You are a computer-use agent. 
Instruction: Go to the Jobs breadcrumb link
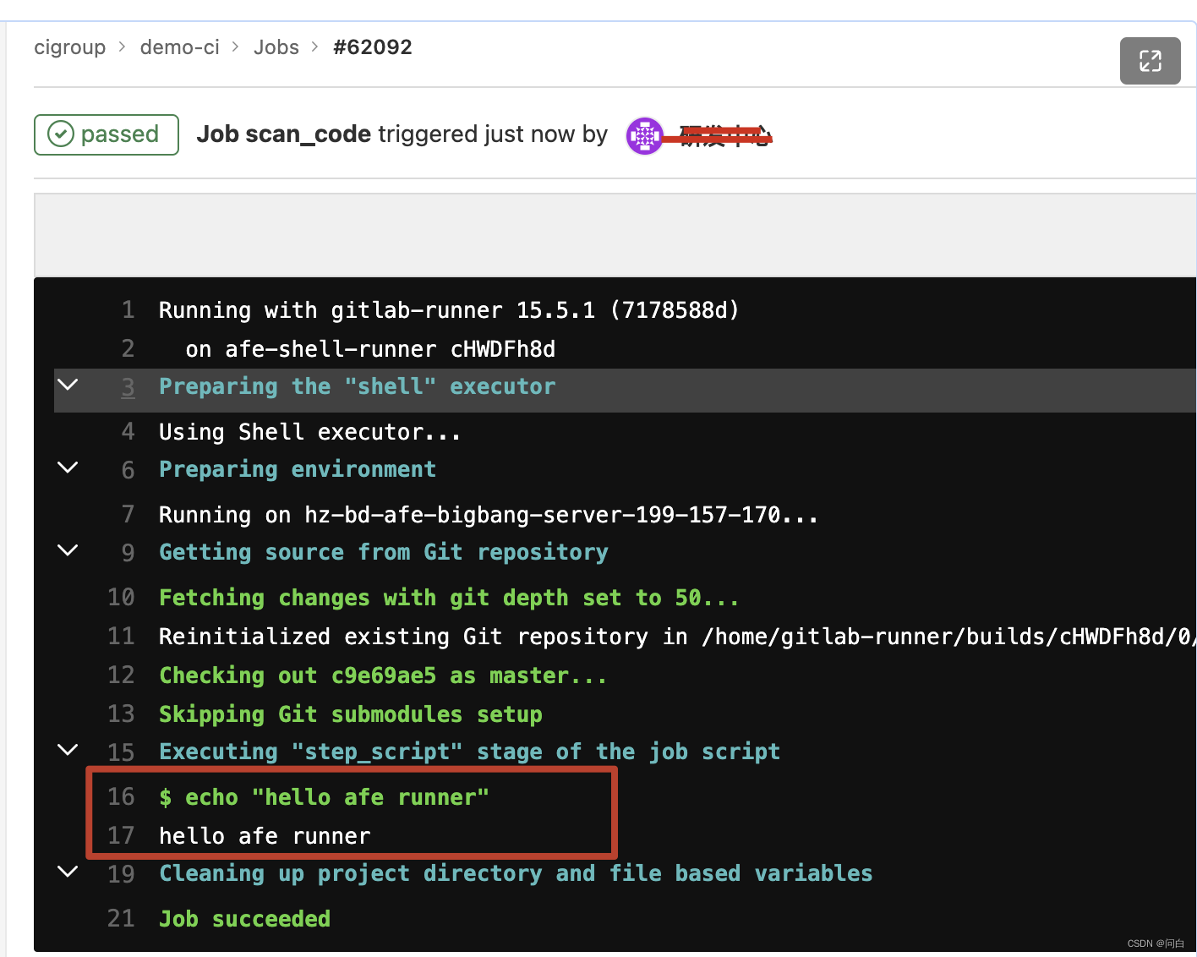point(276,47)
